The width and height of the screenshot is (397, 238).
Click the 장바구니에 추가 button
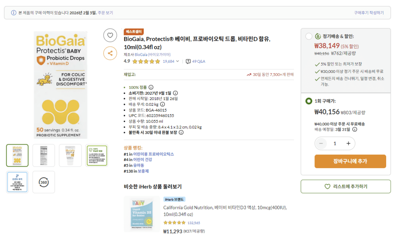coord(350,161)
